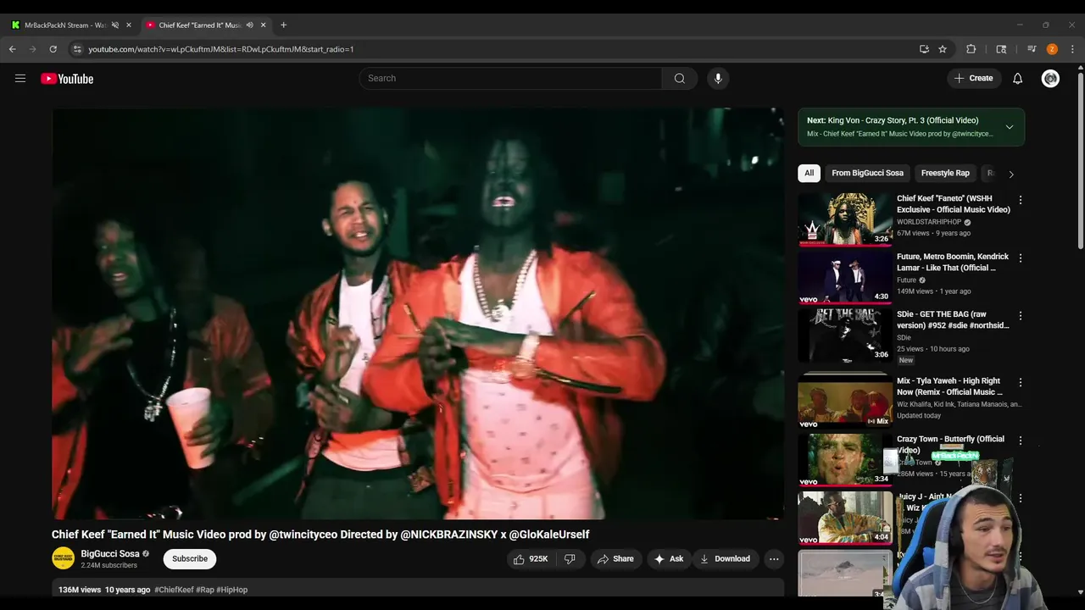Viewport: 1085px width, 610px height.
Task: Switch to MrBackPackN Stream tab
Action: pyautogui.click(x=64, y=25)
